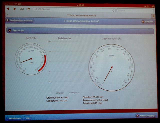Click the Pedalwerte chart title
Viewport: 160px width, 123px height.
pyautogui.click(x=64, y=38)
